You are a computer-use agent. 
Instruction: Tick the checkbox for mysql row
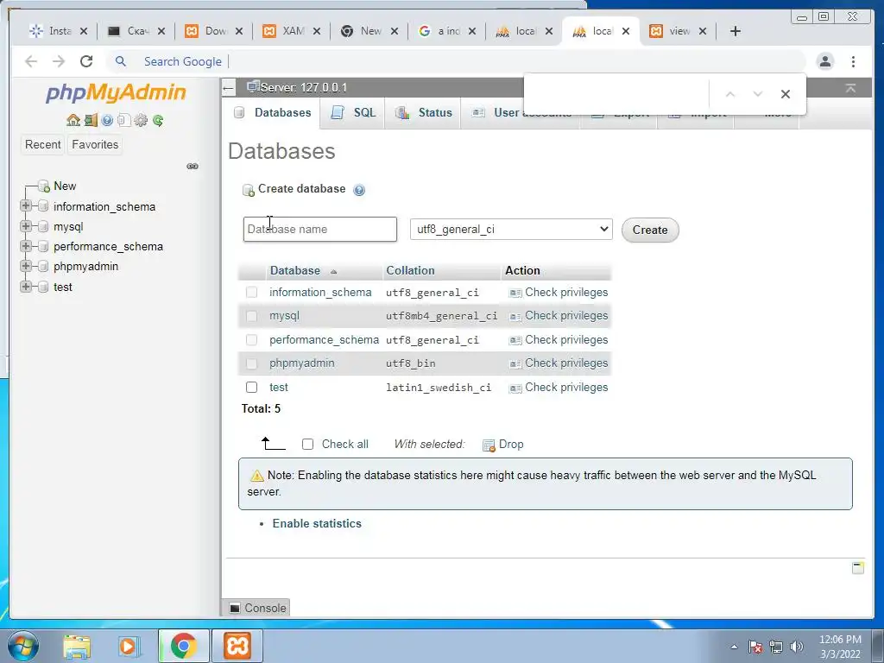tap(251, 316)
